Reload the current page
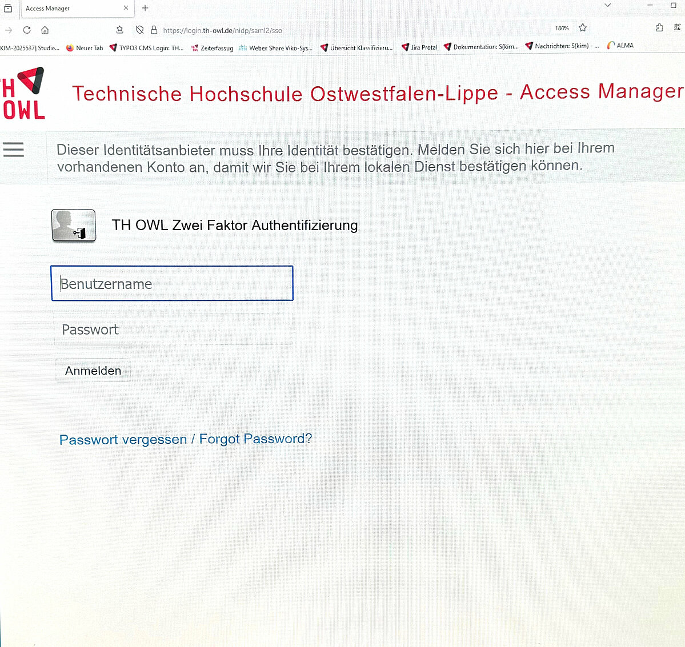Image resolution: width=685 pixels, height=647 pixels. pyautogui.click(x=27, y=30)
